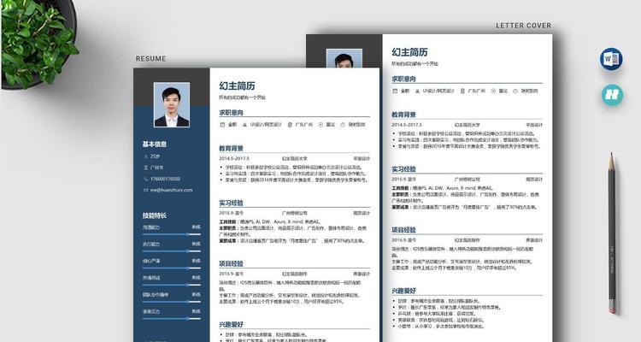This screenshot has height=342, width=641.
Task: Click the slogan line under the Resume page title
Action: coord(243,97)
